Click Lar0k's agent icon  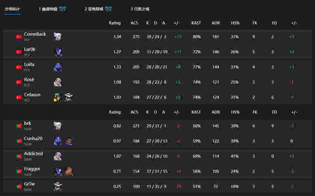[x=58, y=52]
